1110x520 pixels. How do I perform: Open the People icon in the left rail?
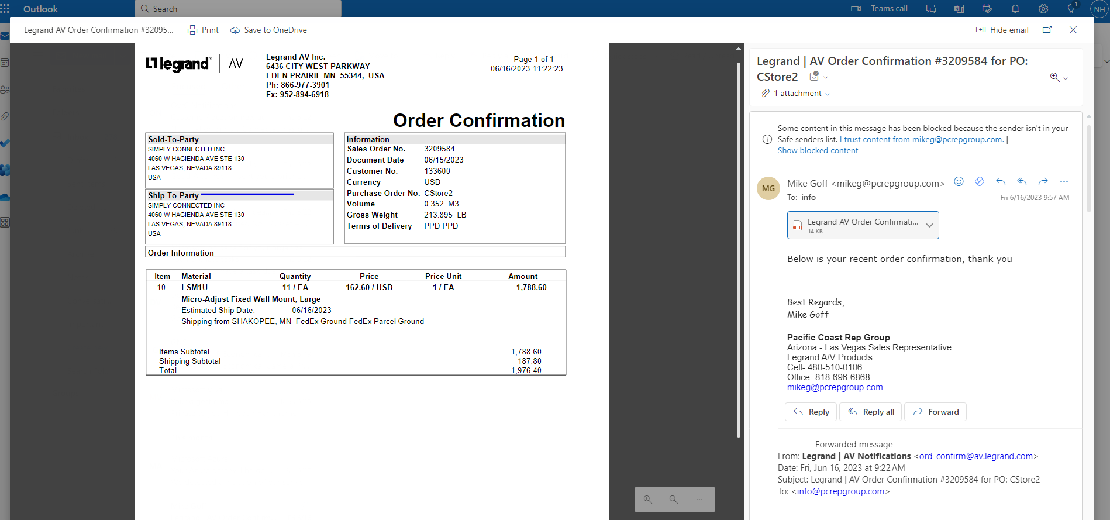5,89
